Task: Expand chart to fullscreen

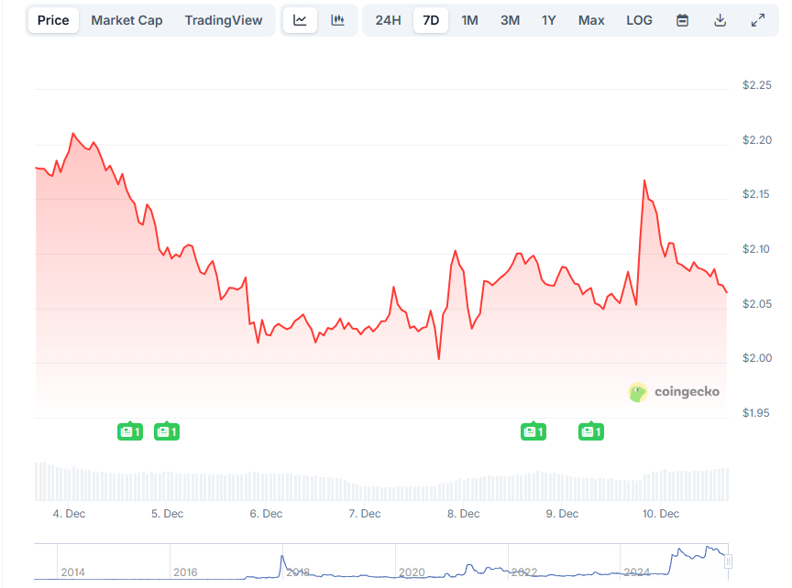Action: [x=756, y=19]
